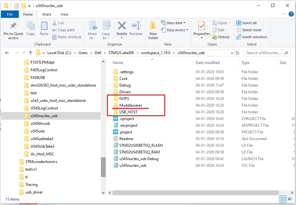Select STMicroelectronics folder in navigation tree
This screenshot has height=205, width=296.
tap(41, 162)
